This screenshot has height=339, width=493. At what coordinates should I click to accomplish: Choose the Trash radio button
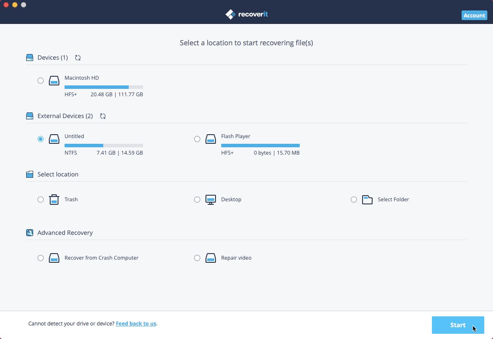(x=41, y=200)
